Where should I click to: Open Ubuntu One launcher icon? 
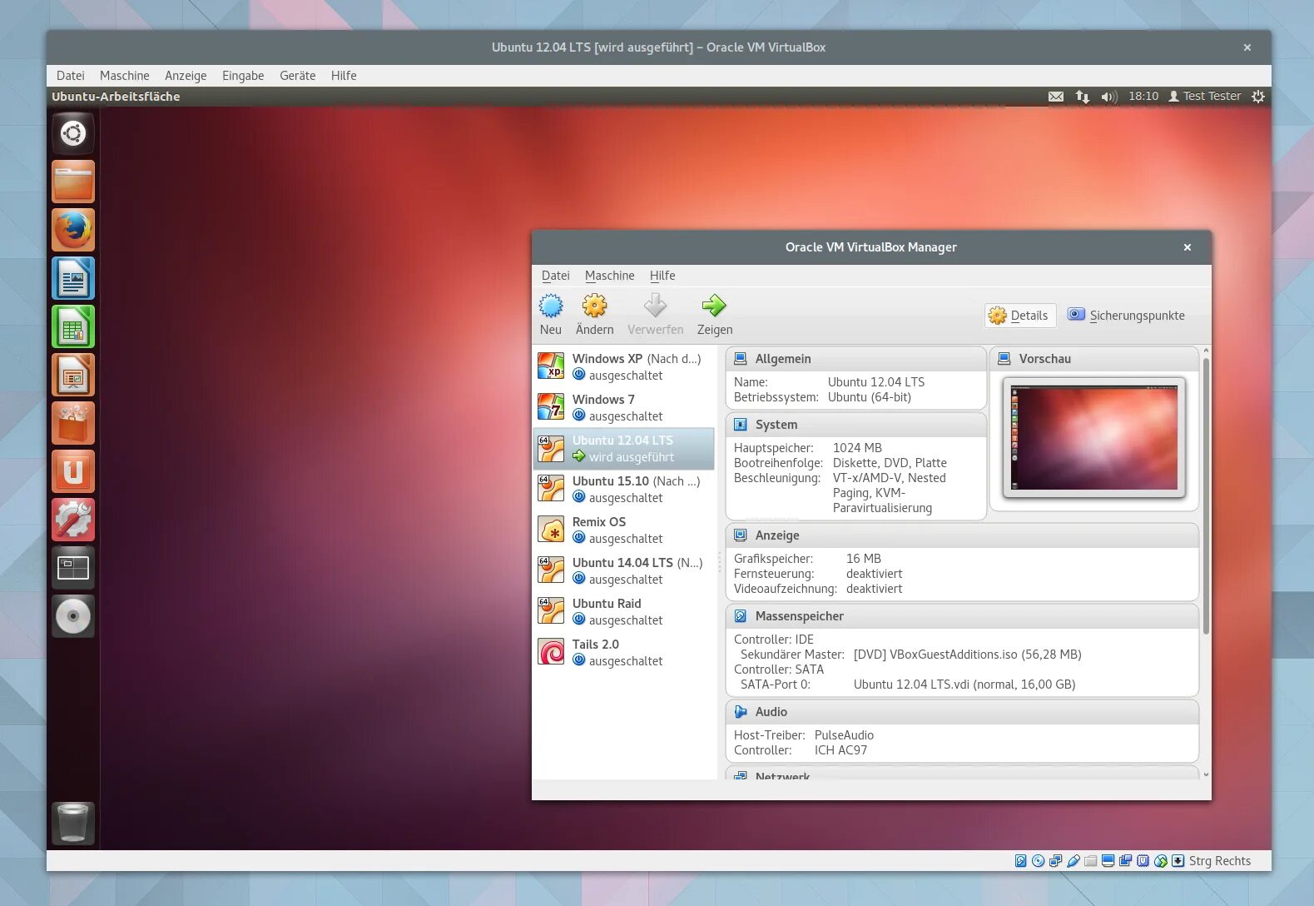(73, 471)
